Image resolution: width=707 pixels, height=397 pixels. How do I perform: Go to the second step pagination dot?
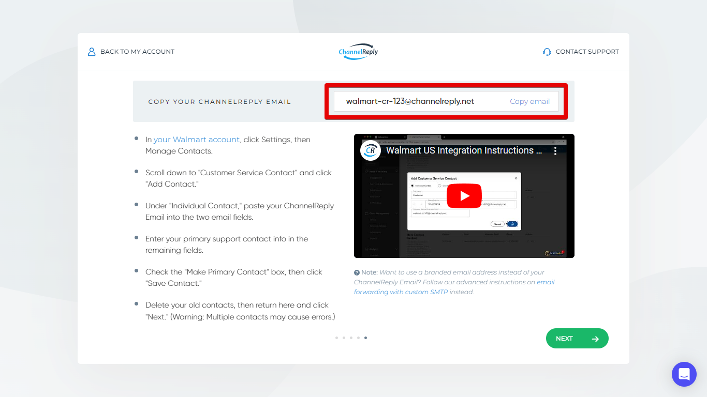click(344, 338)
